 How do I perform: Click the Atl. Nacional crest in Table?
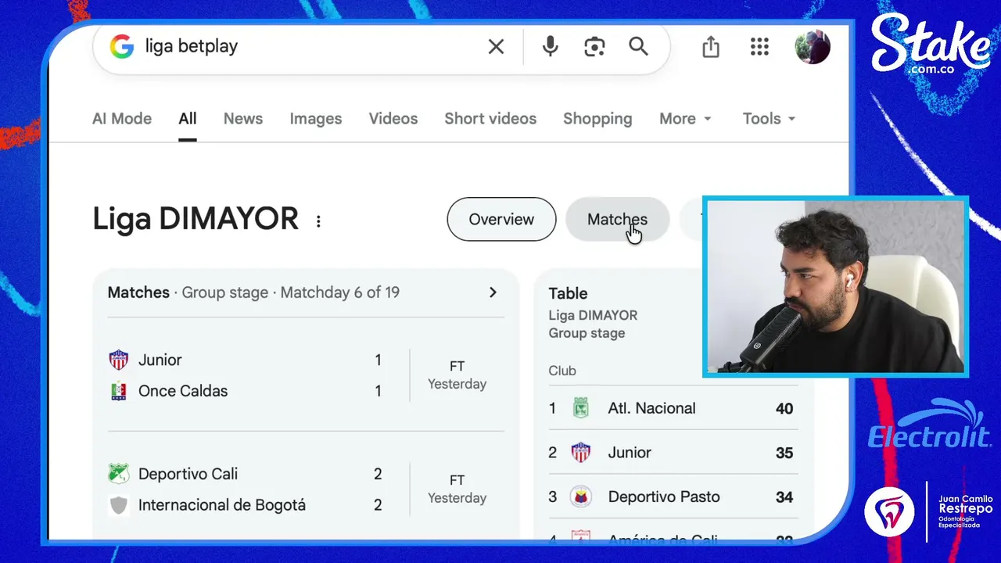pyautogui.click(x=580, y=408)
